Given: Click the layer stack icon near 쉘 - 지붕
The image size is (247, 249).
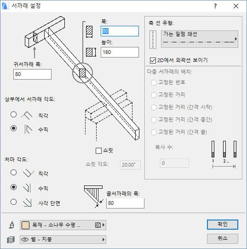Looking at the screenshot, I should pyautogui.click(x=11, y=240).
